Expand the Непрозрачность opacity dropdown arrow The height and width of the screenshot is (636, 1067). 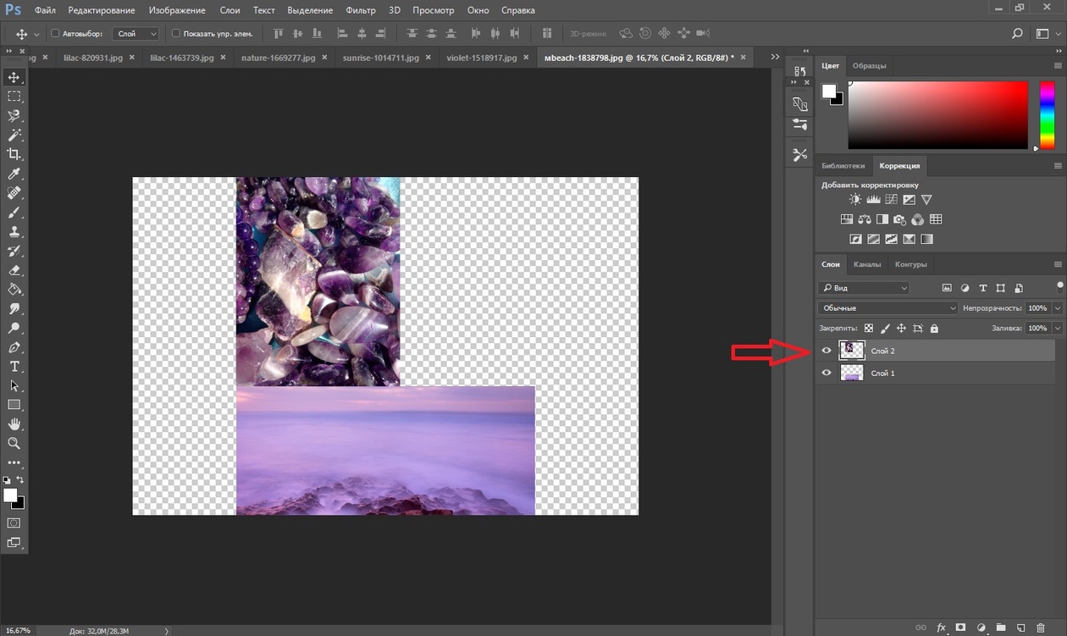1059,308
